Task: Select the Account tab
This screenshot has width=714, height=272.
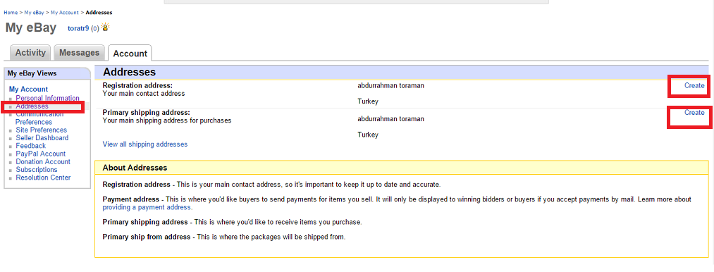Action: coord(130,53)
